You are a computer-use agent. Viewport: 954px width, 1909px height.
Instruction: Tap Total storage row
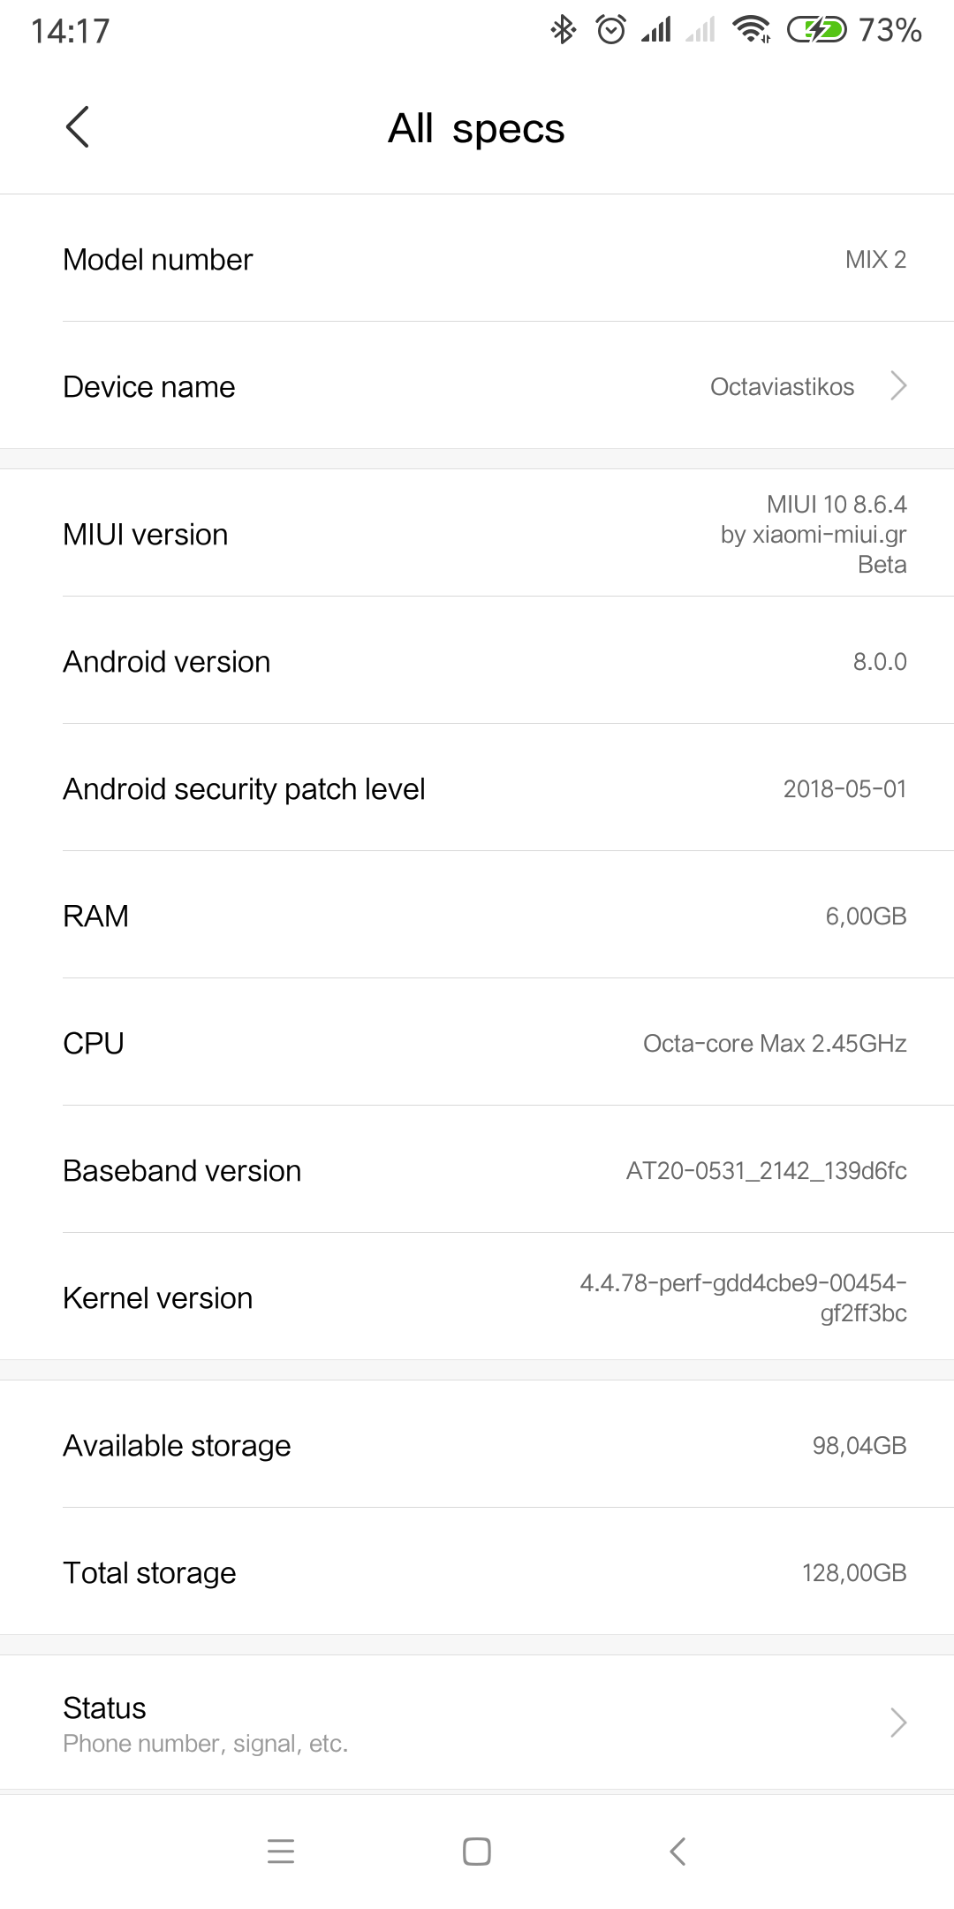477,1572
